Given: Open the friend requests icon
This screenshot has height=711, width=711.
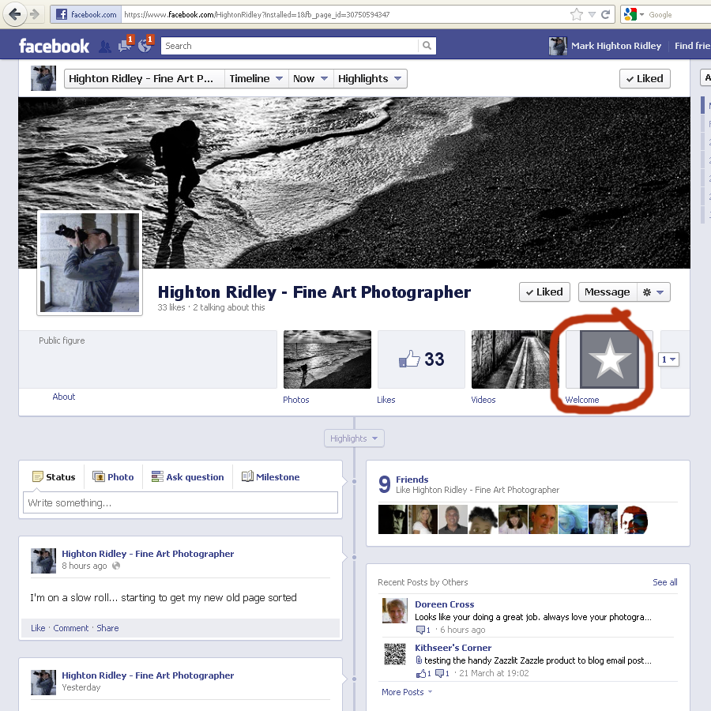Looking at the screenshot, I should pos(105,47).
